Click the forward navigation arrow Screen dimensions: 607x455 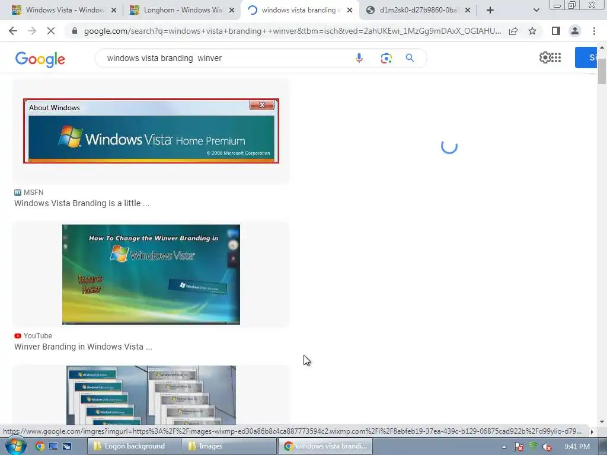pyautogui.click(x=32, y=31)
